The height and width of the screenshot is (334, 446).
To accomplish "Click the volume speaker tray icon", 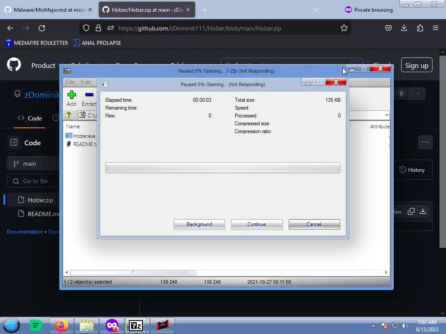I will click(405, 326).
